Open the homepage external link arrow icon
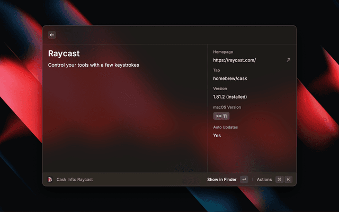Screen dimensions: 339x212 pos(288,60)
